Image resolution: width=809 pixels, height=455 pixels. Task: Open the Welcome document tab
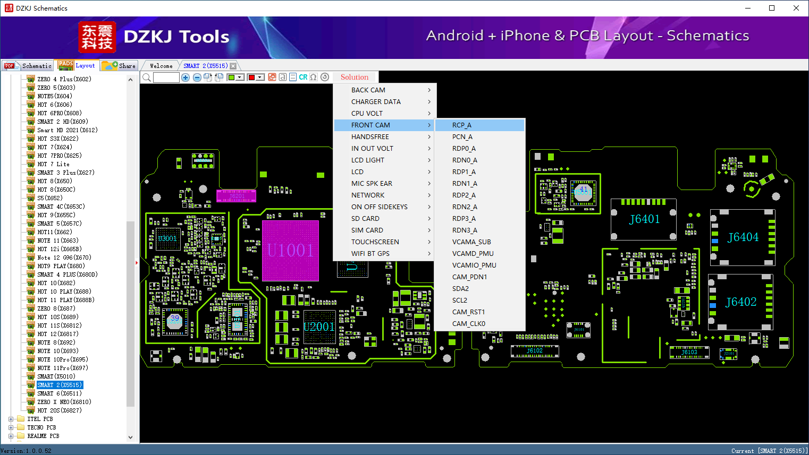(161, 66)
